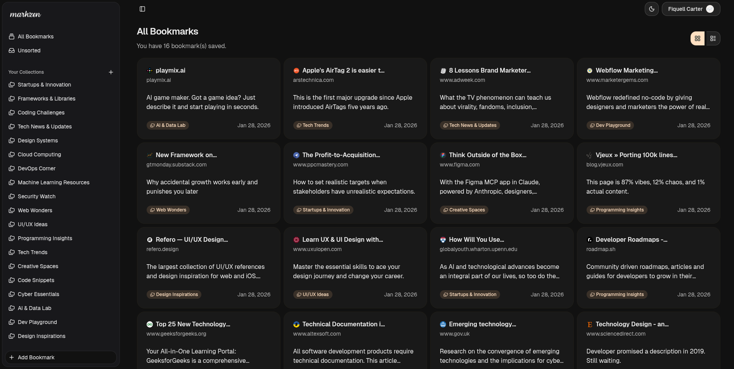Click the Figma favicon on the Think Outside card
The height and width of the screenshot is (369, 734).
tap(443, 155)
